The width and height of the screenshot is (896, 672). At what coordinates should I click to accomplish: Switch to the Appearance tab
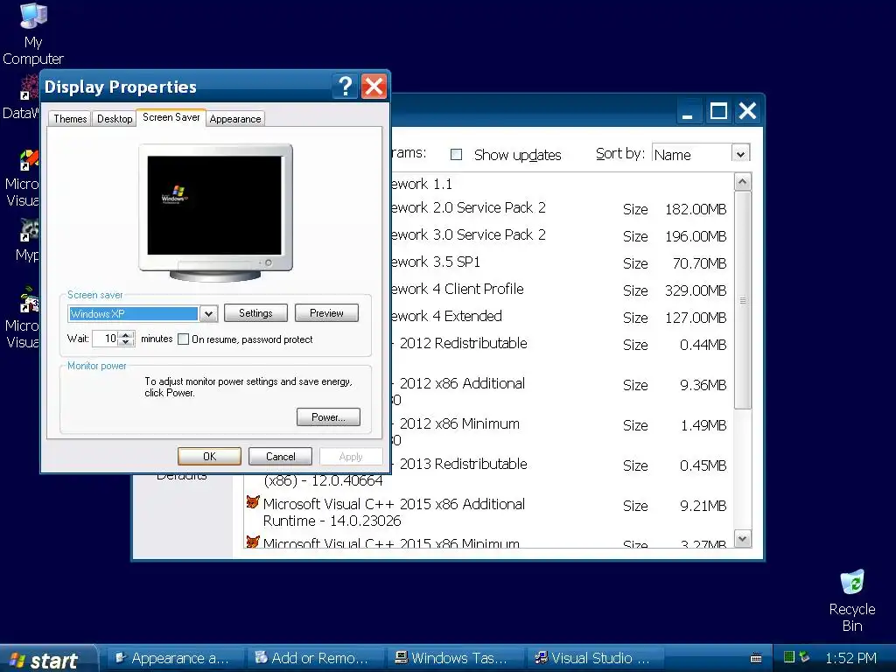click(x=235, y=119)
